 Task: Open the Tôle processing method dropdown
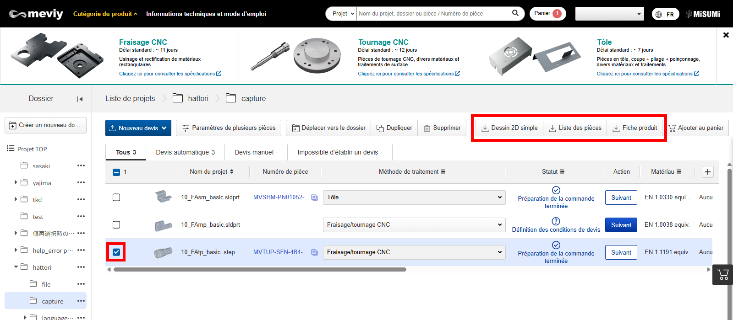coord(414,197)
